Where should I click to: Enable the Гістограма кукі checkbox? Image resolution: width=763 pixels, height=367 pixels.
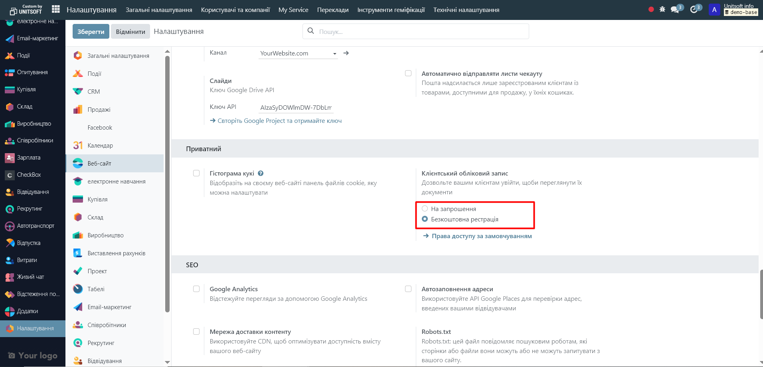pos(196,173)
